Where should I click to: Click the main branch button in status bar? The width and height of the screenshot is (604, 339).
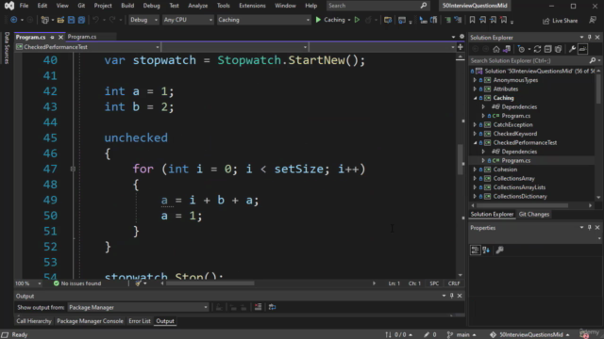461,334
